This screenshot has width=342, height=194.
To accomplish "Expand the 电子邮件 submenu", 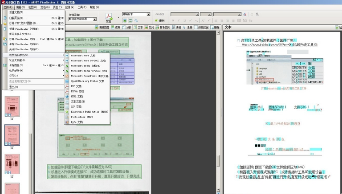I will [34, 70].
